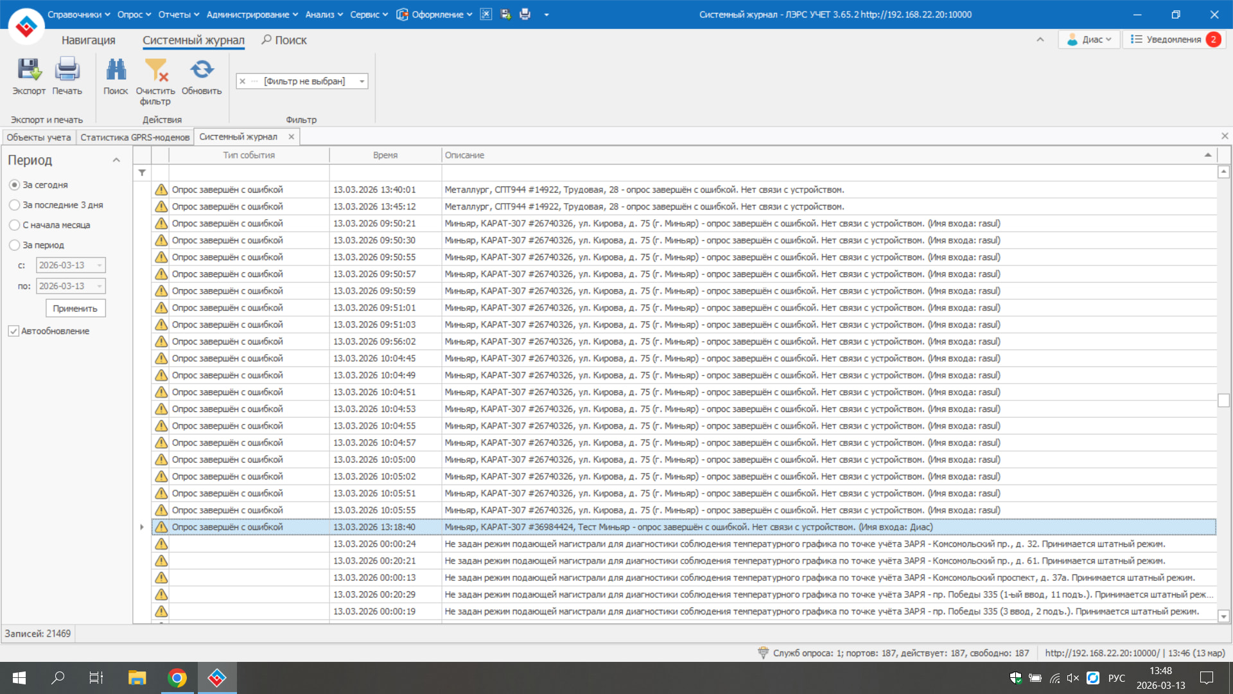The image size is (1233, 694).
Task: Switch to 'Статистика GPRS-модемов' tab
Action: (135, 137)
